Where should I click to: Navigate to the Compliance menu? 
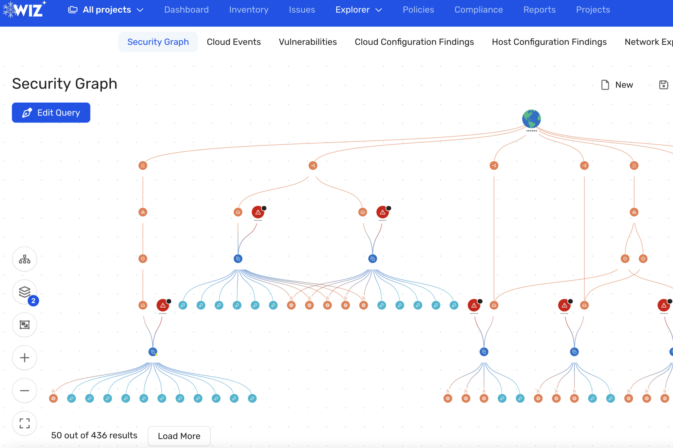click(x=478, y=9)
